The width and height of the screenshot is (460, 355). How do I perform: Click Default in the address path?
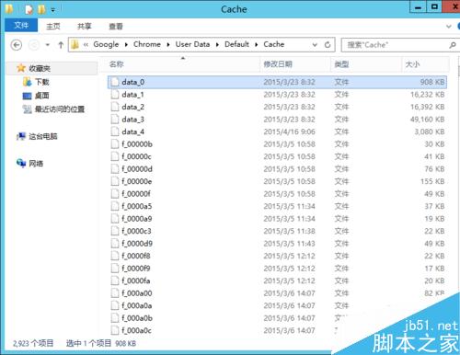tap(236, 44)
